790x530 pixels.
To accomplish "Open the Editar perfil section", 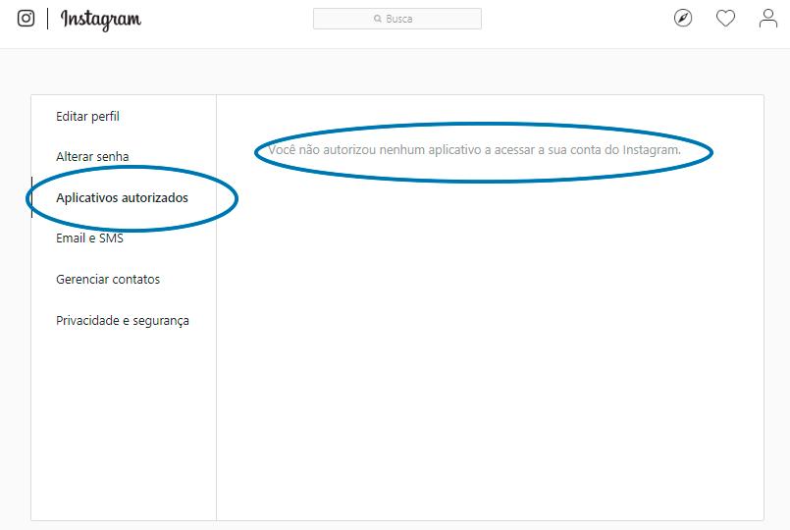I will tap(87, 116).
